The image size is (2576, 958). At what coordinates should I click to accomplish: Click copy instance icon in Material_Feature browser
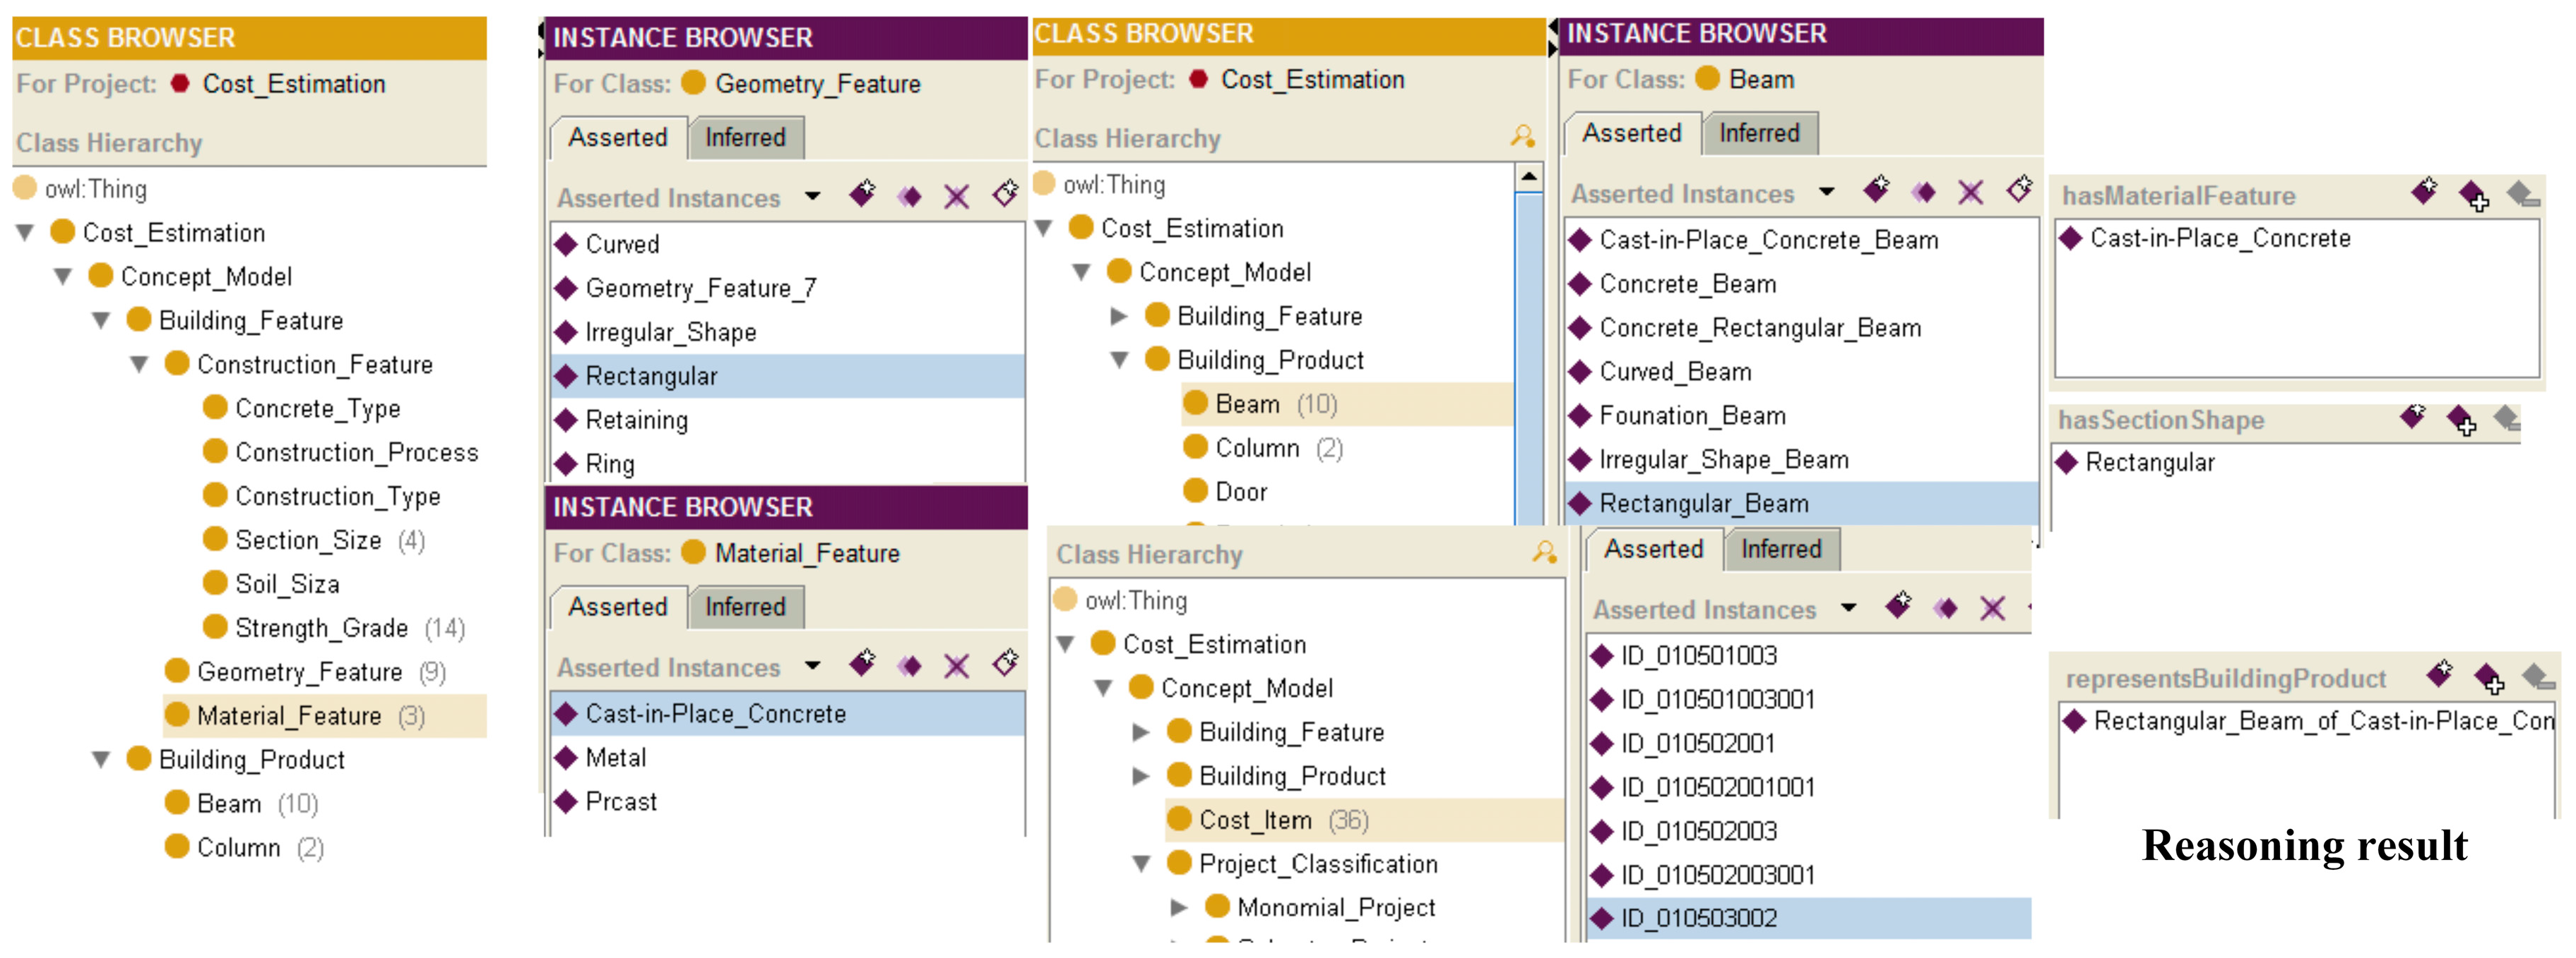pos(909,665)
